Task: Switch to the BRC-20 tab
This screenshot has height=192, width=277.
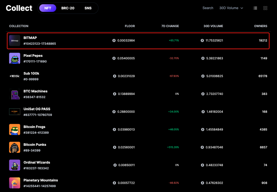Action: 68,8
